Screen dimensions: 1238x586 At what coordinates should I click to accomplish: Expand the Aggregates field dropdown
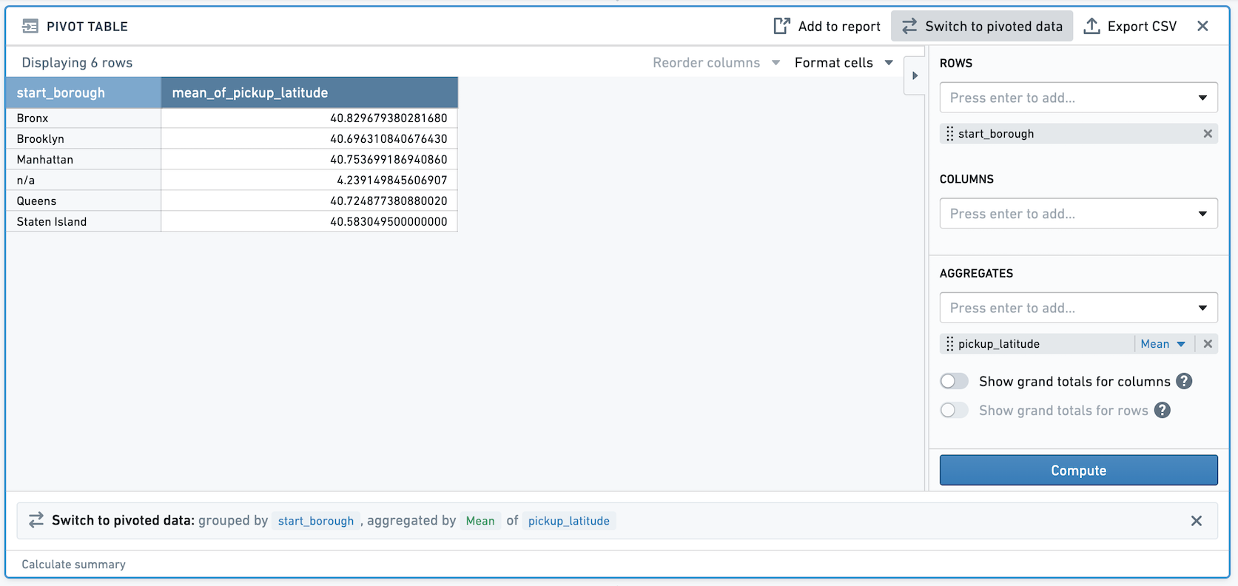click(x=1202, y=308)
